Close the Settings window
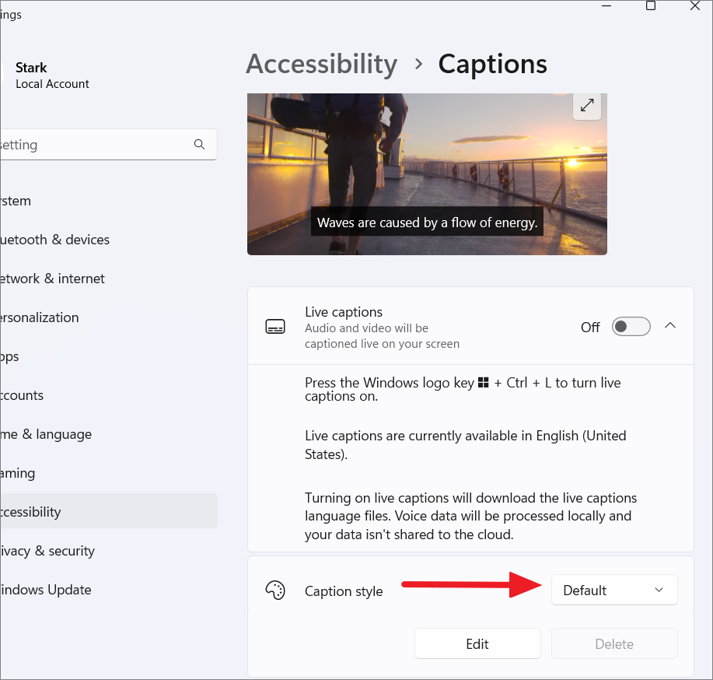713x680 pixels. pos(695,6)
